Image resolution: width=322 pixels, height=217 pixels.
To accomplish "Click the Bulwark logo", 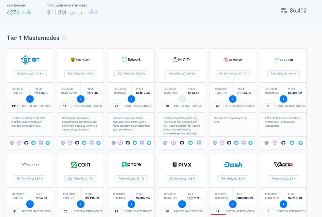I will [131, 59].
